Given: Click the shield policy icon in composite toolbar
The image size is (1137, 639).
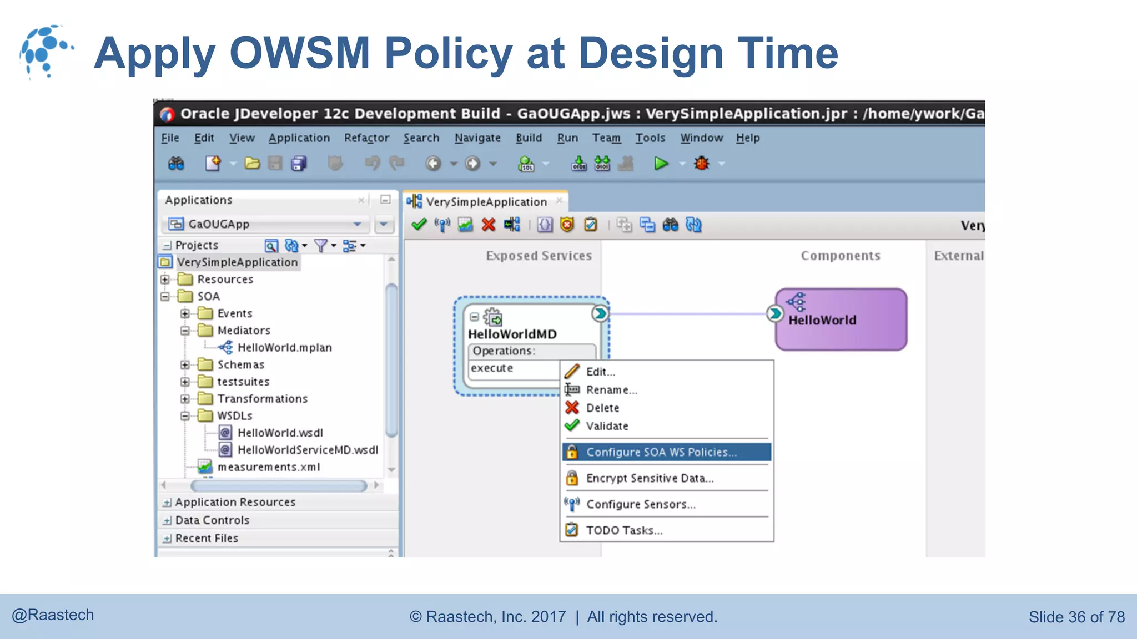Looking at the screenshot, I should coord(567,225).
